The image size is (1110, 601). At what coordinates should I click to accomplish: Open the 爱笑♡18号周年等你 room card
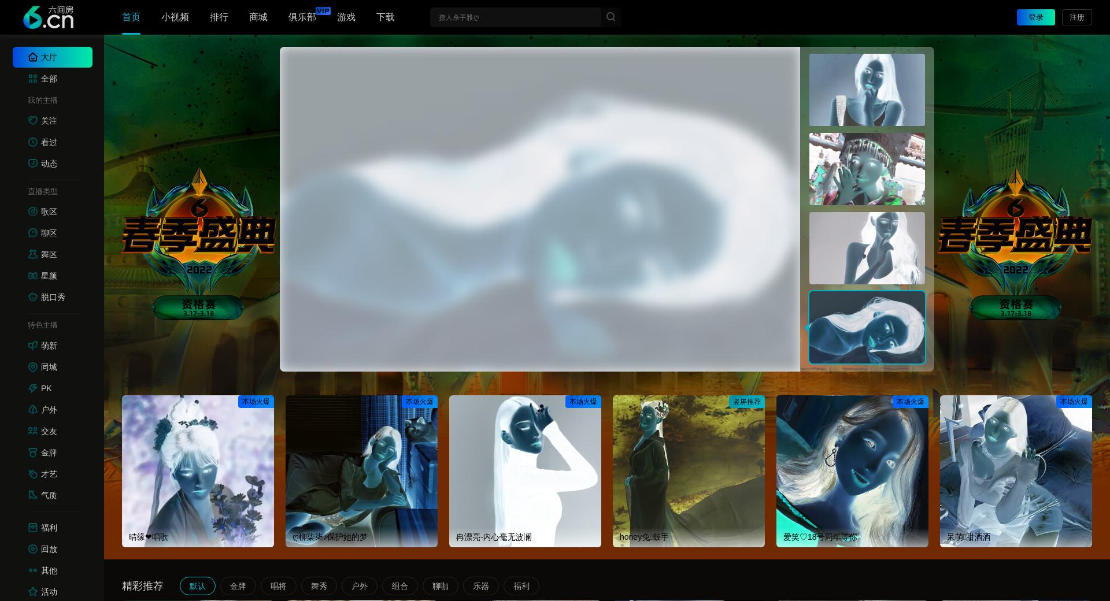pos(852,471)
